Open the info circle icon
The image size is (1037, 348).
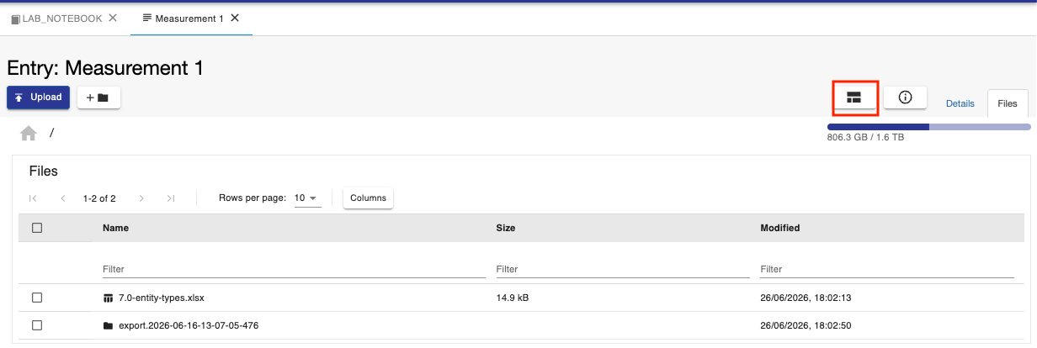pyautogui.click(x=905, y=98)
